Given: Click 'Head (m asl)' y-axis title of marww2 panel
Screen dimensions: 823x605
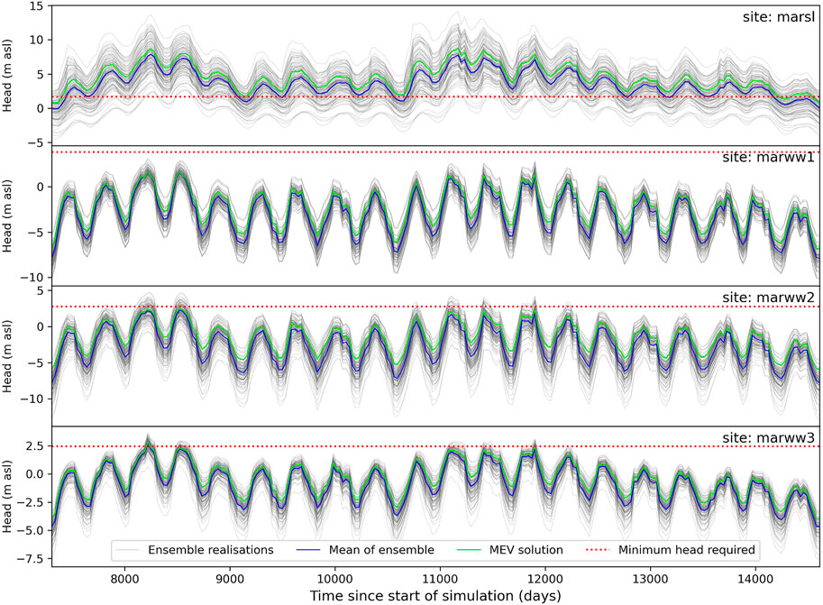Looking at the screenshot, I should tap(7, 356).
